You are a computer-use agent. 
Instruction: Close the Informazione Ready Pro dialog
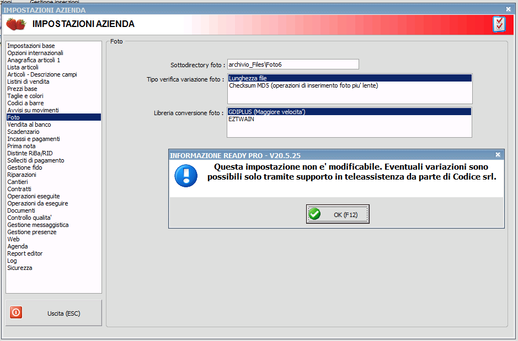(498, 155)
